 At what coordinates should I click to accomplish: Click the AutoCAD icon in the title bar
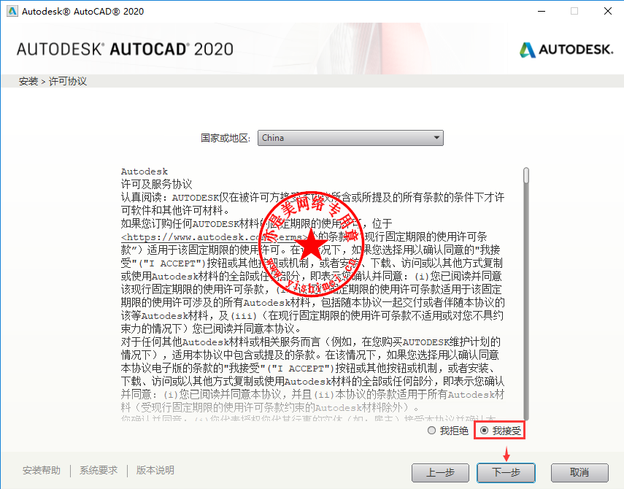click(12, 11)
